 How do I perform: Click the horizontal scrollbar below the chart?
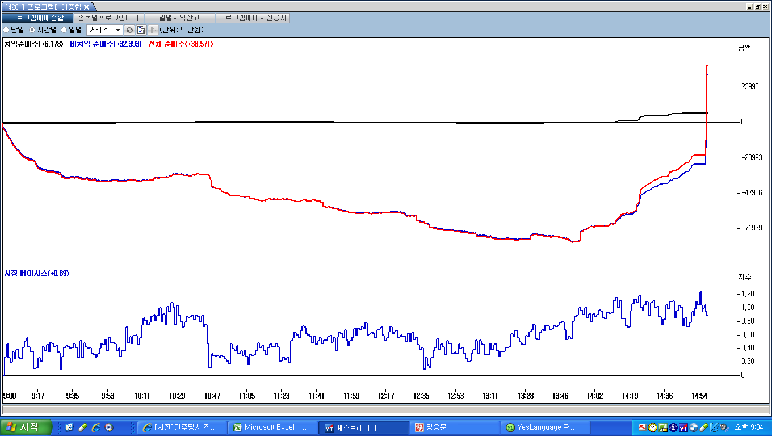(x=385, y=410)
